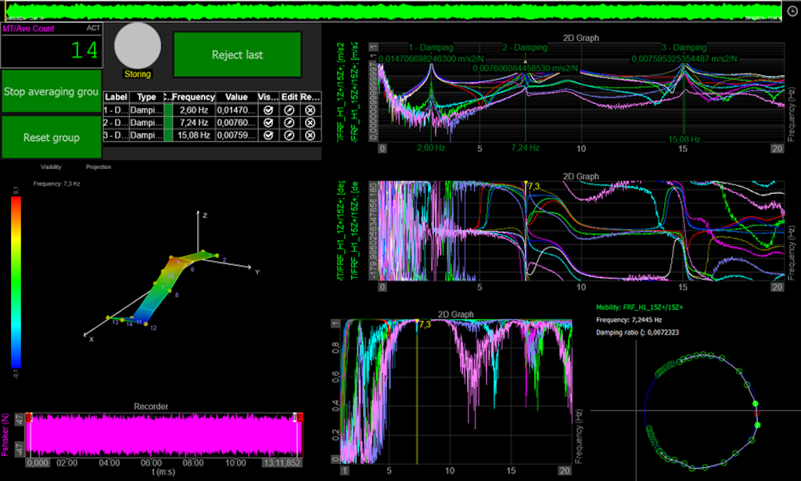Screen dimensions: 801x481
Task: Open the clock icon beside the overview strip
Action: click(x=792, y=11)
